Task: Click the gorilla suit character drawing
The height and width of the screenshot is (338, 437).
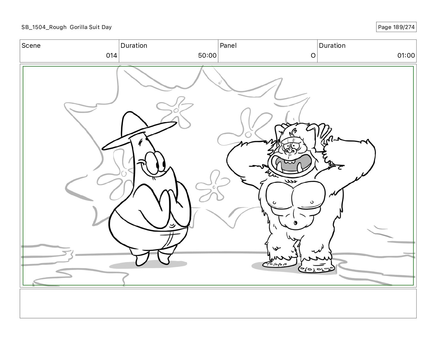Action: 301,197
